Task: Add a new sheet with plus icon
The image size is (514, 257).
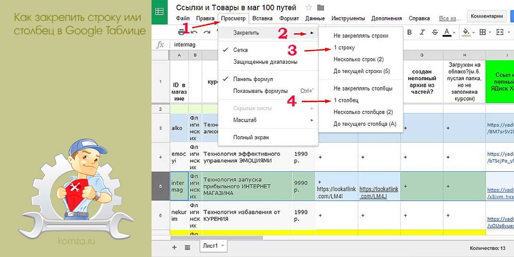Action: (x=175, y=247)
